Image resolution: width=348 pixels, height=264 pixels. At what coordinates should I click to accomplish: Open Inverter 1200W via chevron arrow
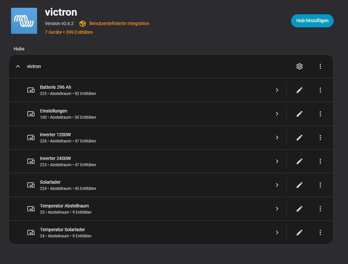pyautogui.click(x=277, y=138)
